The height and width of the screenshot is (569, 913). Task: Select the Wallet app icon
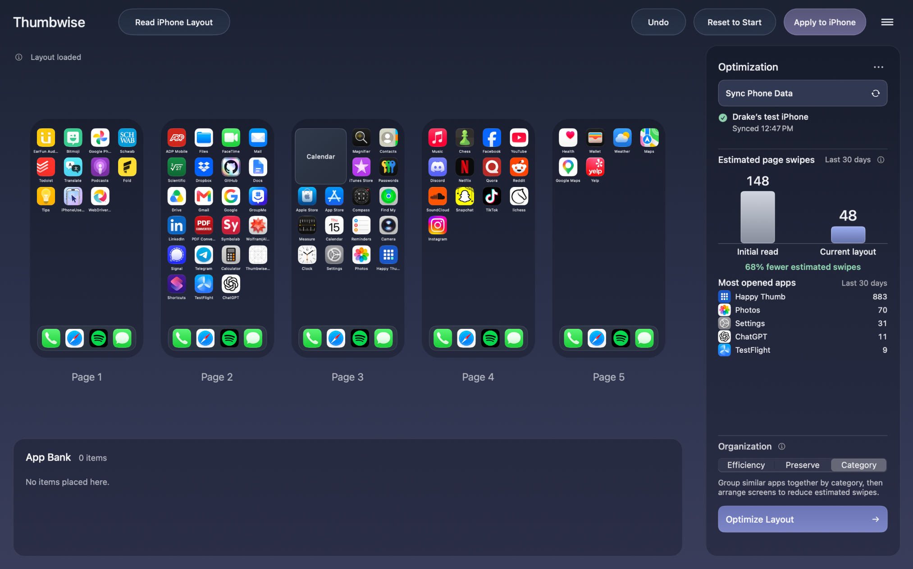click(x=595, y=138)
